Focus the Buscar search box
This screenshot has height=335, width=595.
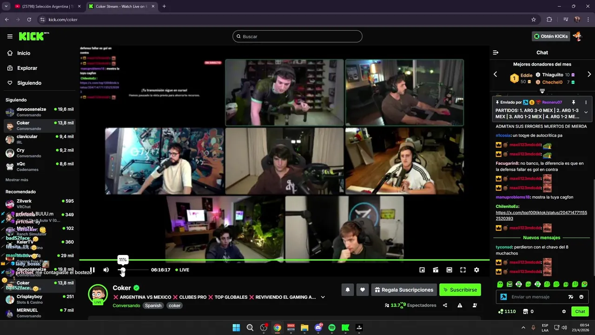click(x=297, y=36)
